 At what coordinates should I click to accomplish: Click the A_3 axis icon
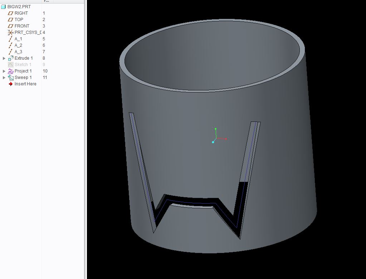10,52
